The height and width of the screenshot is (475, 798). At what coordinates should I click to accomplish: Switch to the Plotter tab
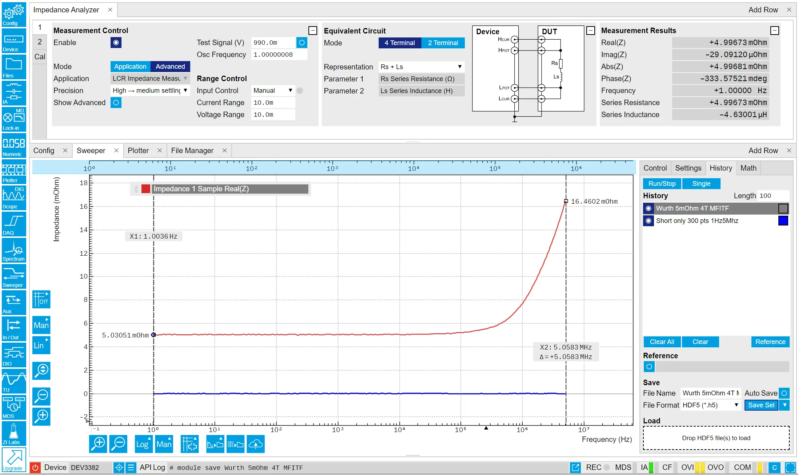[x=138, y=151]
